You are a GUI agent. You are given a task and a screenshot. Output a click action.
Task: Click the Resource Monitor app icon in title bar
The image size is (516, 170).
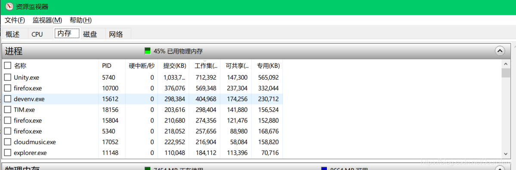click(x=9, y=6)
